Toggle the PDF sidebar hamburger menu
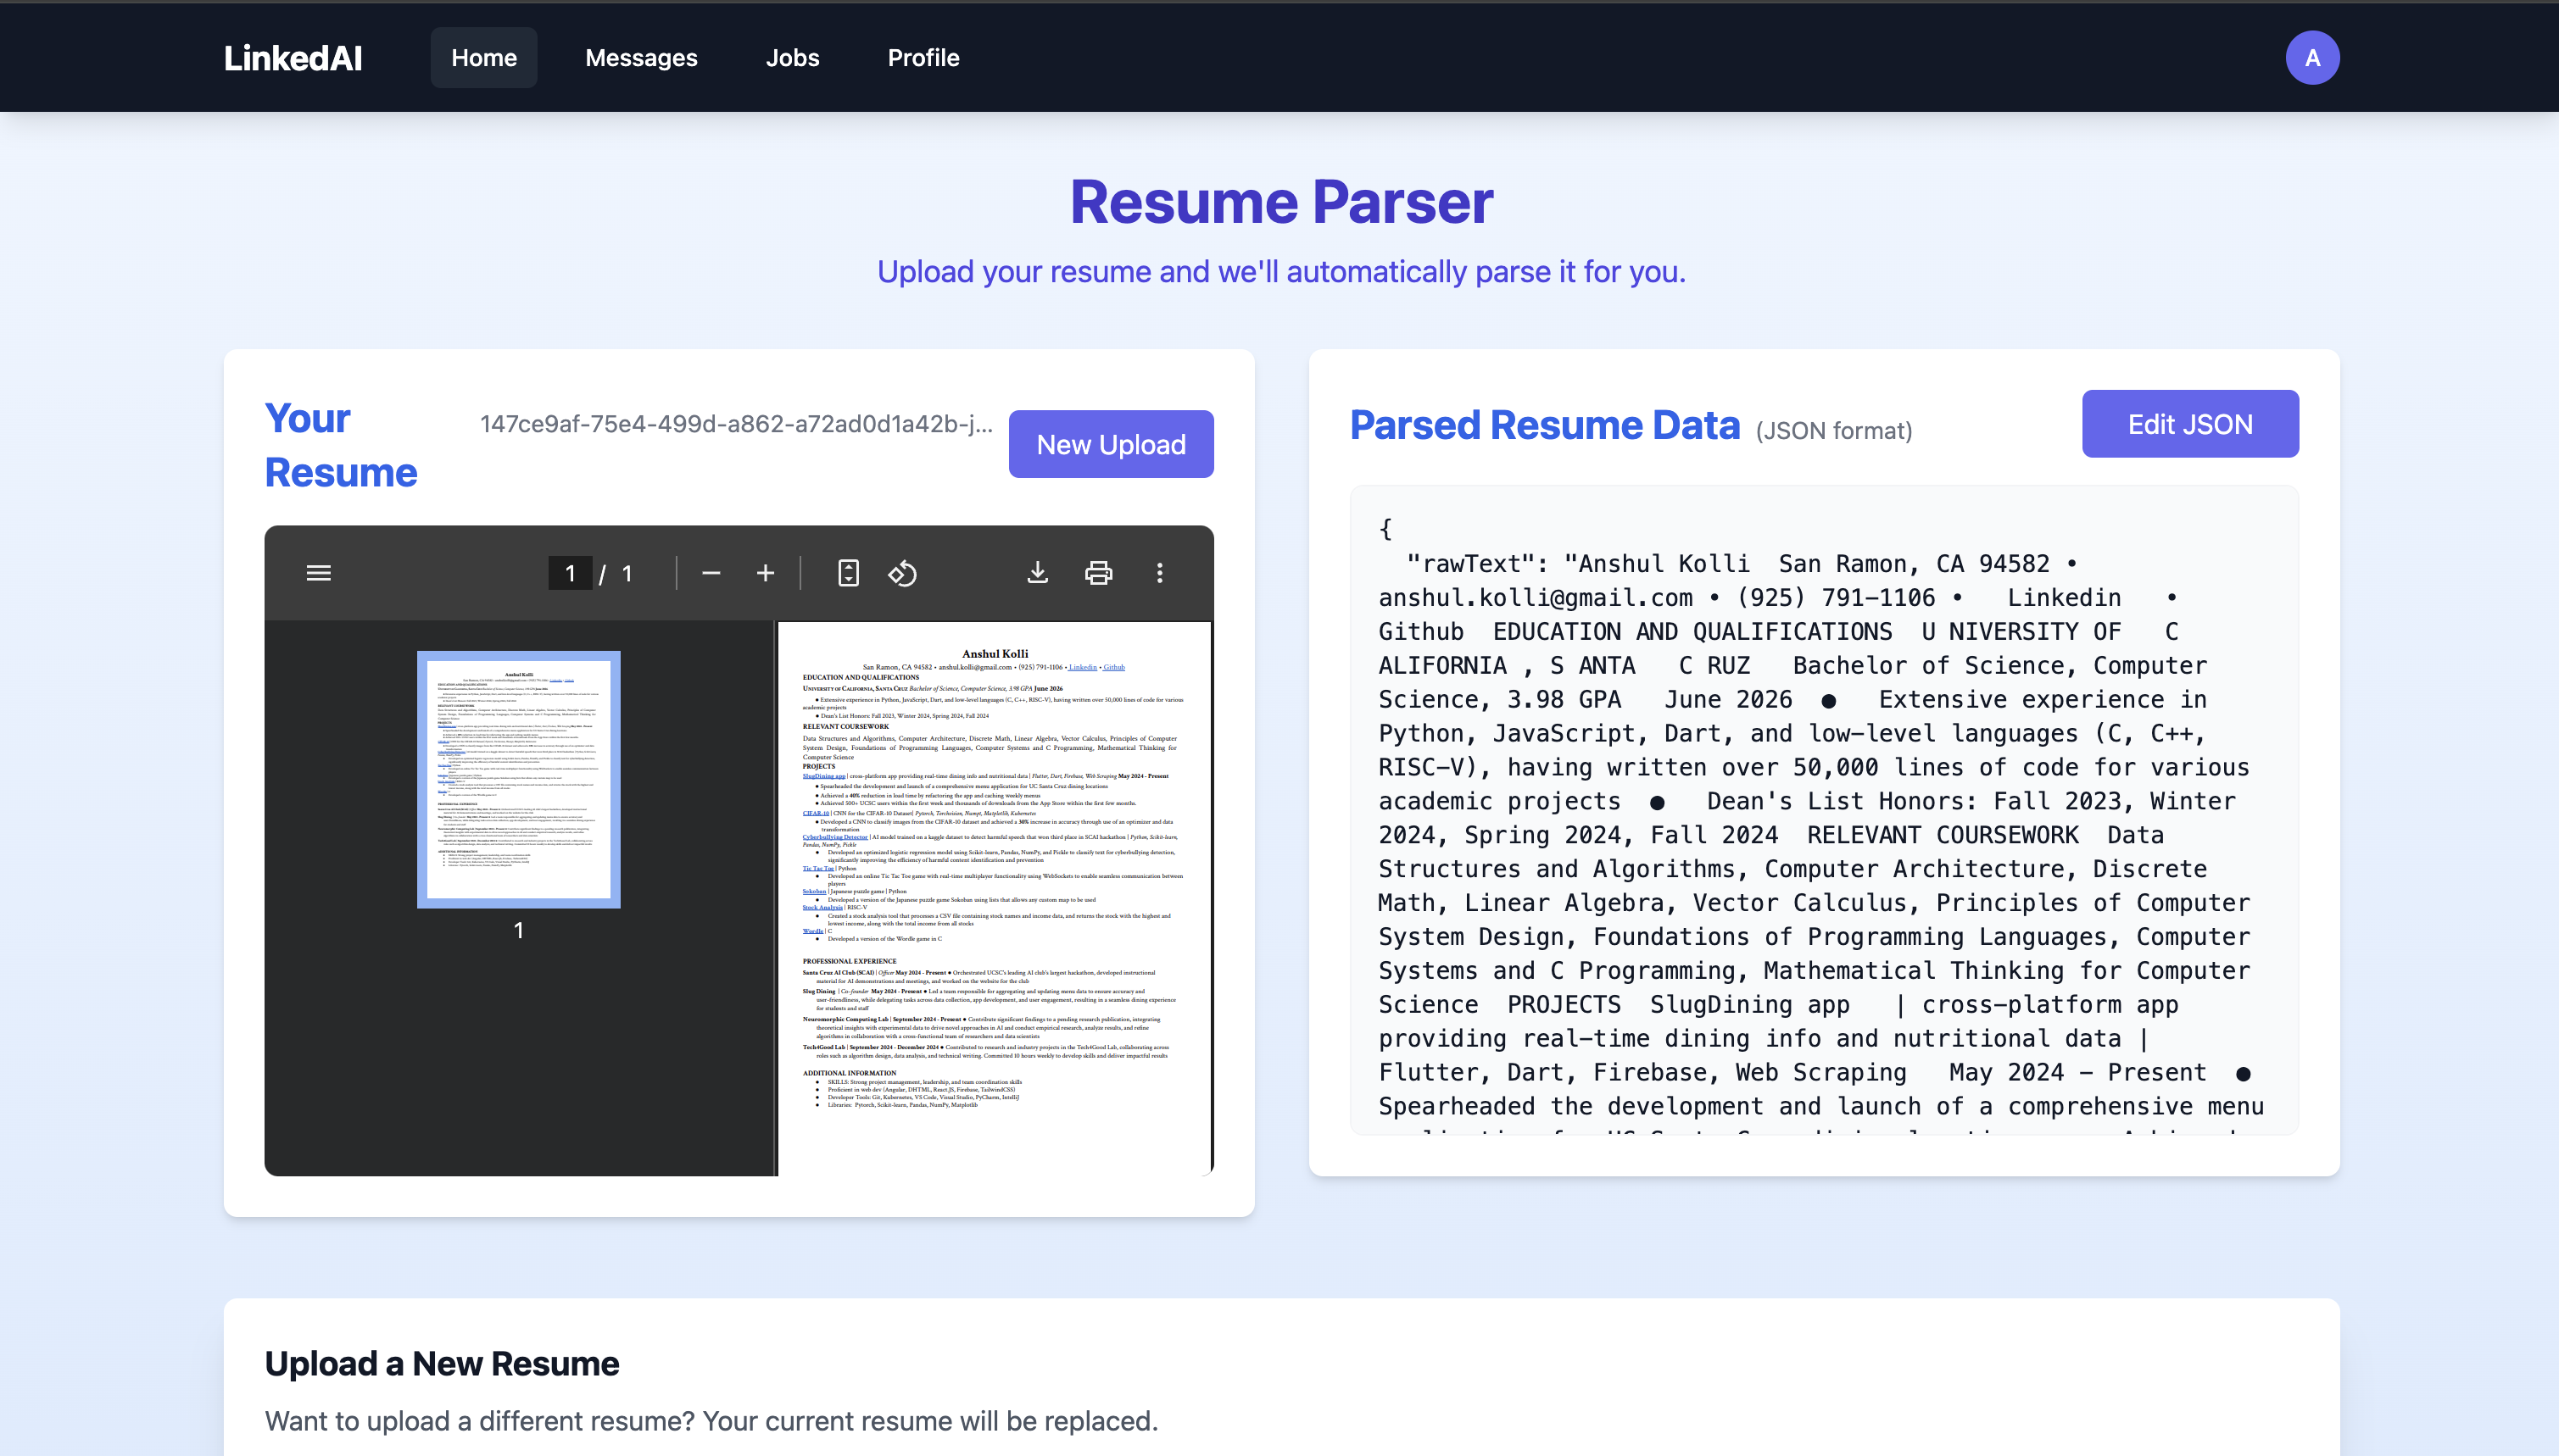 tap(318, 573)
